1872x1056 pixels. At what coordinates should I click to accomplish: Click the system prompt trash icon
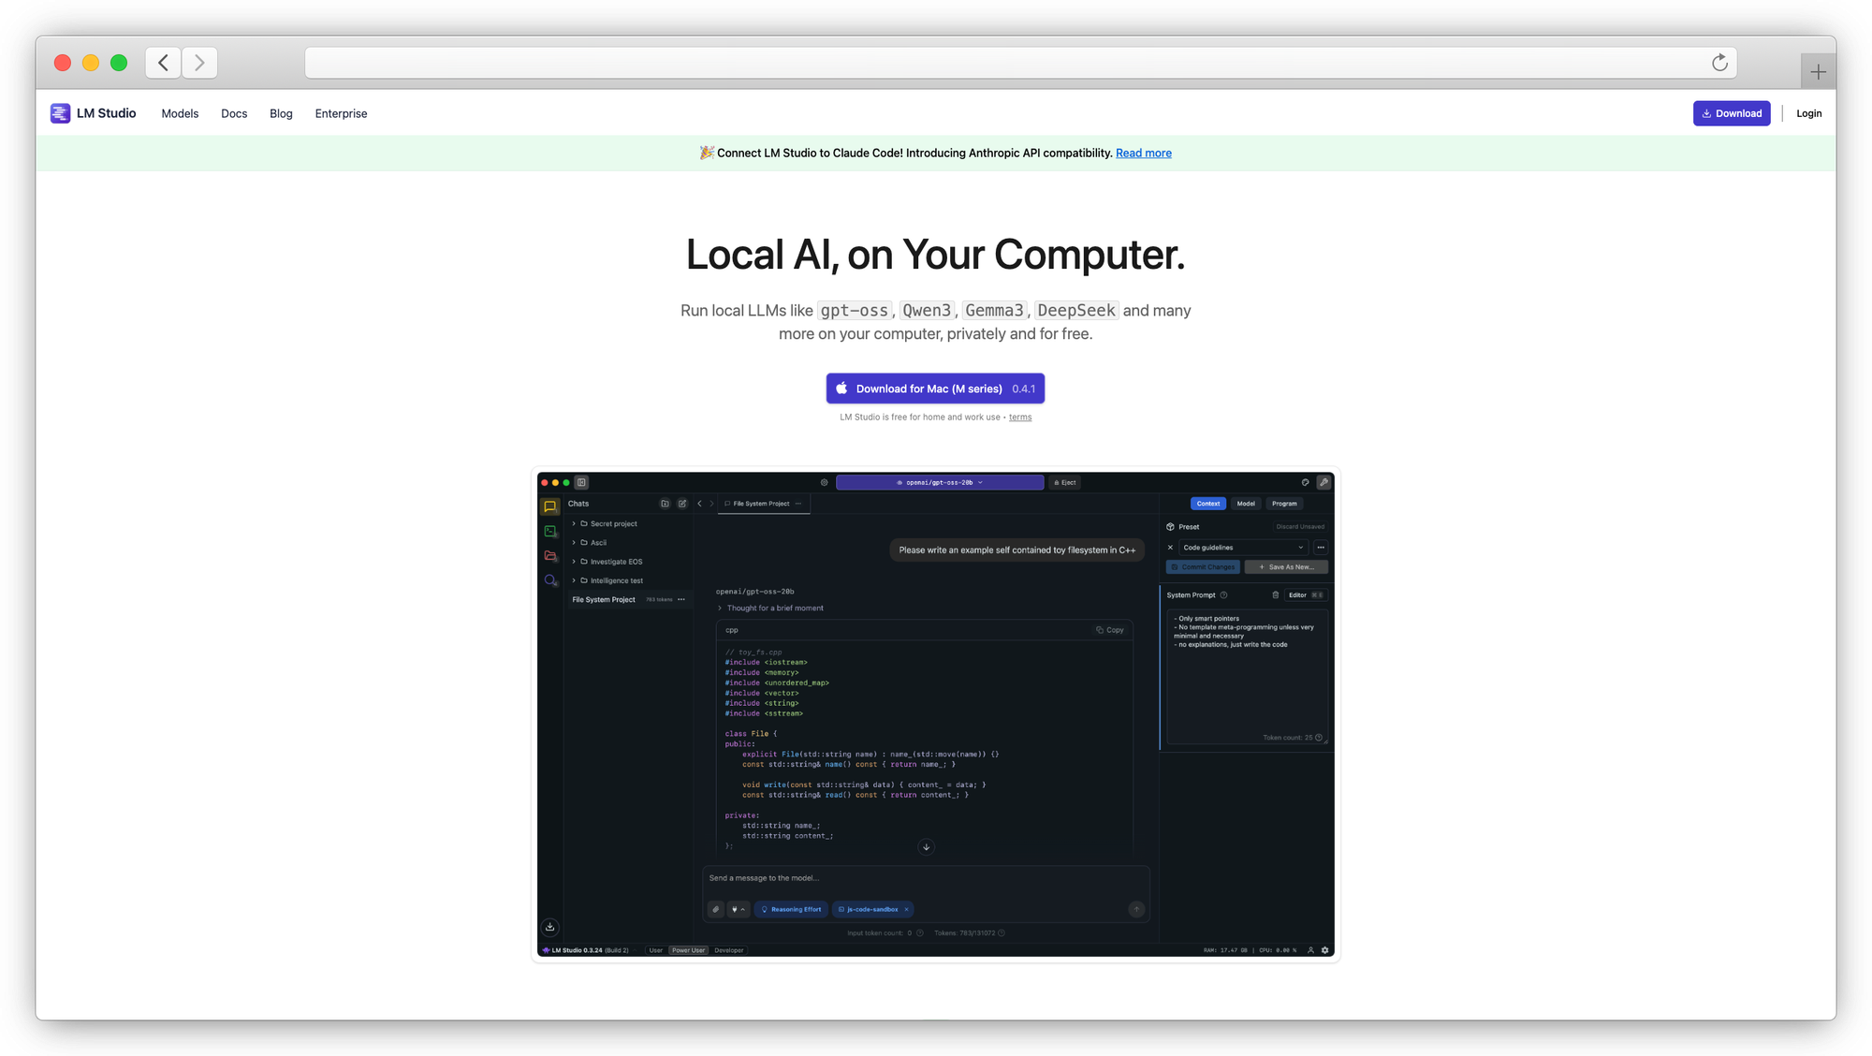[1275, 595]
